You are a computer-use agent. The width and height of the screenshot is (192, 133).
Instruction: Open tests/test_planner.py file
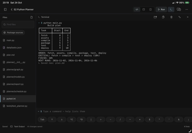[18, 106]
